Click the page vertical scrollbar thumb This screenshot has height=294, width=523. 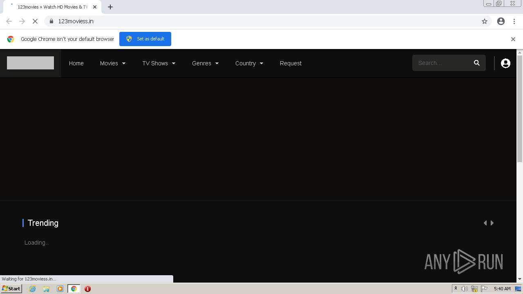click(520, 109)
